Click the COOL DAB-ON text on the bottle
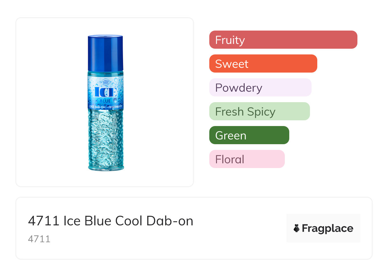 click(x=96, y=106)
